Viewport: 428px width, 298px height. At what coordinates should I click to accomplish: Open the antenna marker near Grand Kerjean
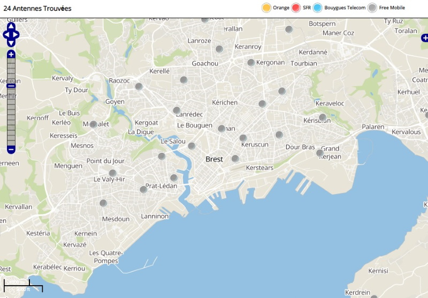(x=320, y=153)
